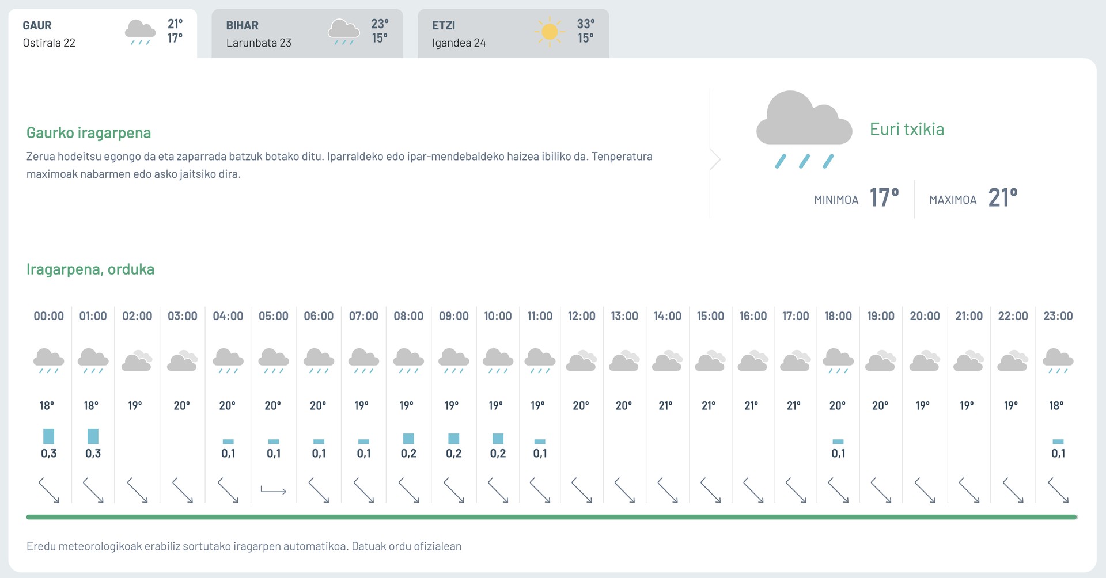Click the 14:00 wind direction arrow
This screenshot has height=578, width=1106.
pyautogui.click(x=668, y=490)
